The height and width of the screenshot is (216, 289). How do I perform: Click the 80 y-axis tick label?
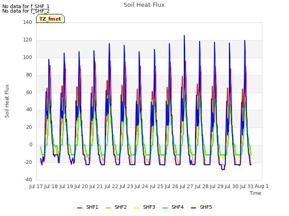tap(28, 75)
